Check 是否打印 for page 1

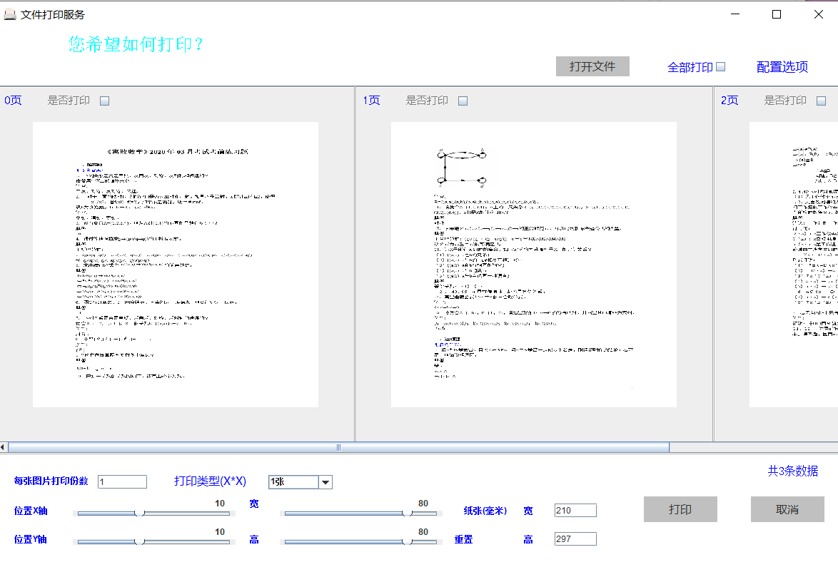click(463, 101)
